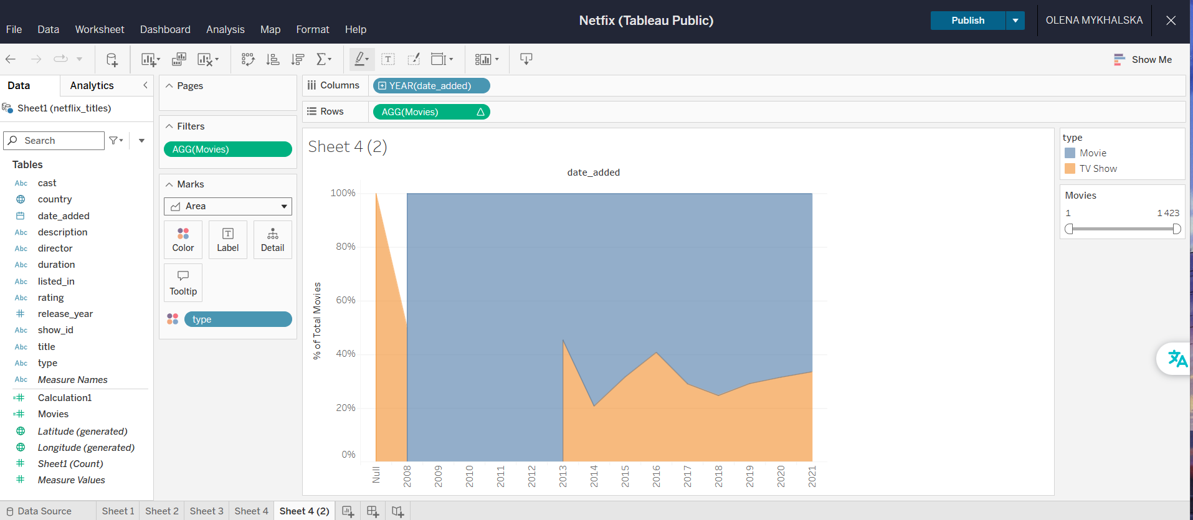Click the Tooltip marks card
Image resolution: width=1193 pixels, height=520 pixels.
pos(183,283)
